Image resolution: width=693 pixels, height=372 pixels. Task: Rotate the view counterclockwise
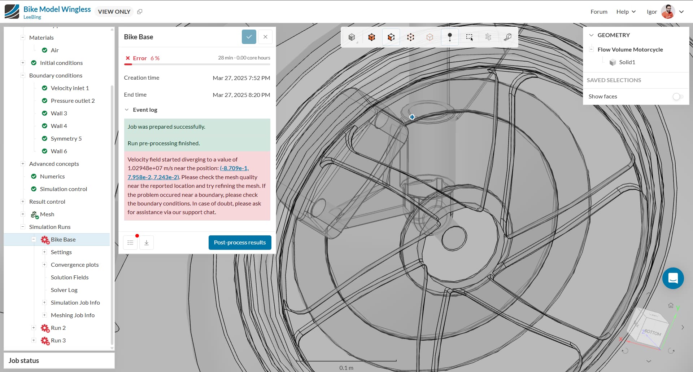625,351
